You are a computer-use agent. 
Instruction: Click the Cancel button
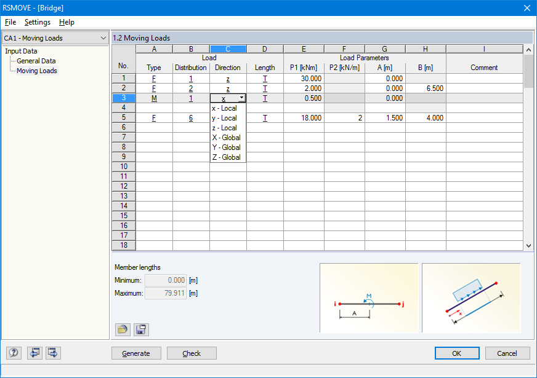tap(507, 353)
